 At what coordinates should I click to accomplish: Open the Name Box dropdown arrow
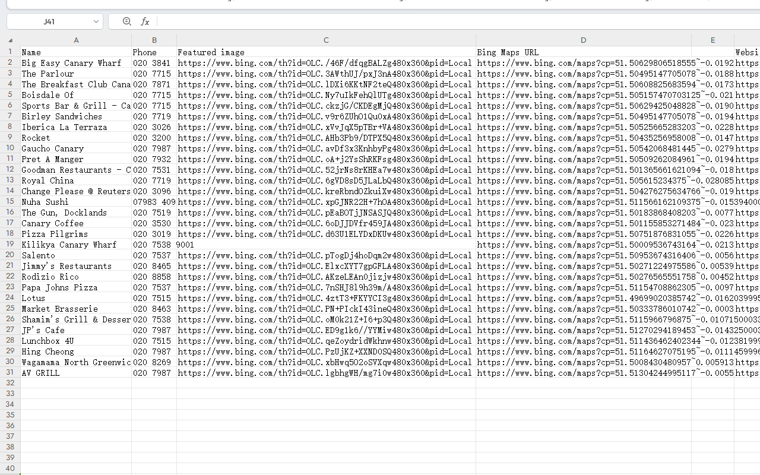96,21
